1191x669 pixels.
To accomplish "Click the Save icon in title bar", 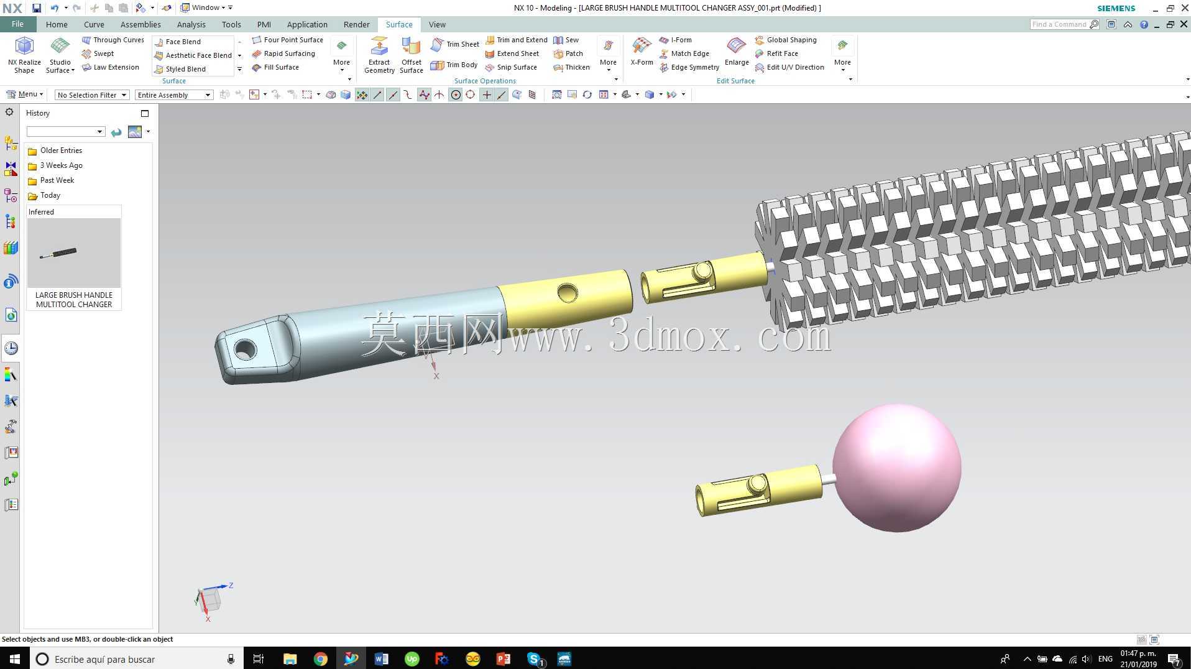I will click(36, 8).
